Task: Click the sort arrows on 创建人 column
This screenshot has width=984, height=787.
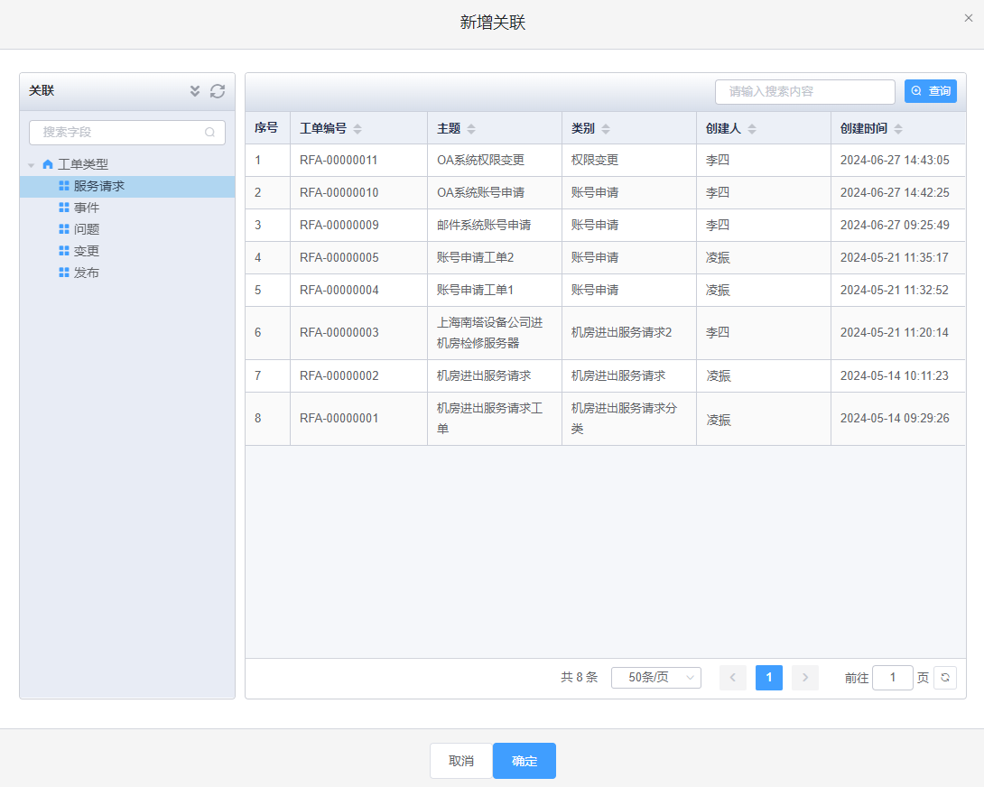Action: click(752, 129)
